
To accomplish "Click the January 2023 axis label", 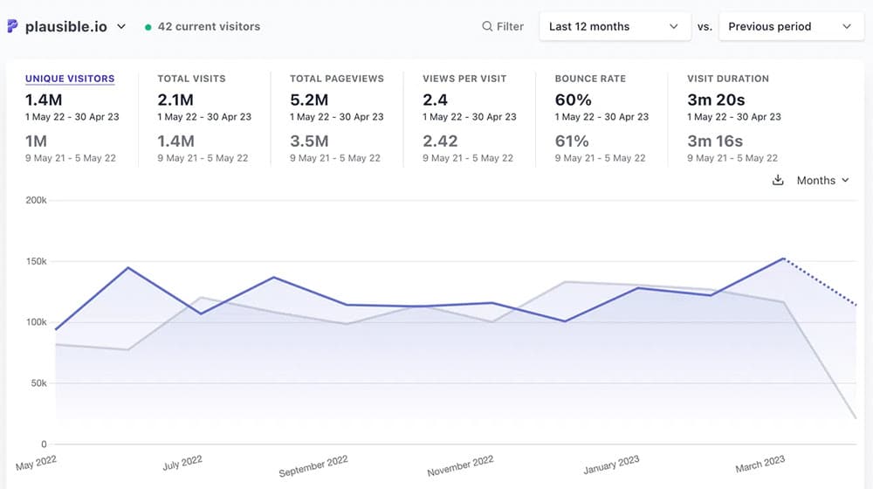I will [611, 465].
